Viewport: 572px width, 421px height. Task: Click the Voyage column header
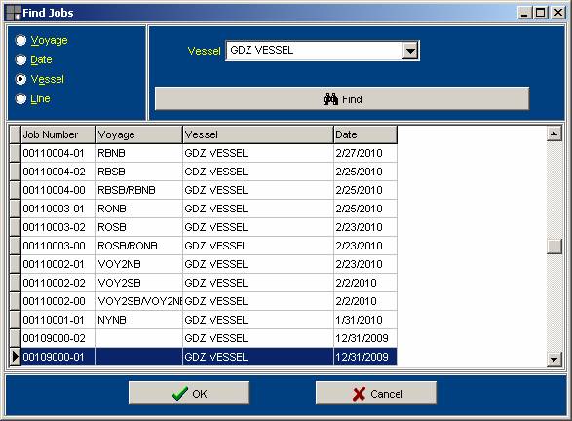click(x=139, y=134)
